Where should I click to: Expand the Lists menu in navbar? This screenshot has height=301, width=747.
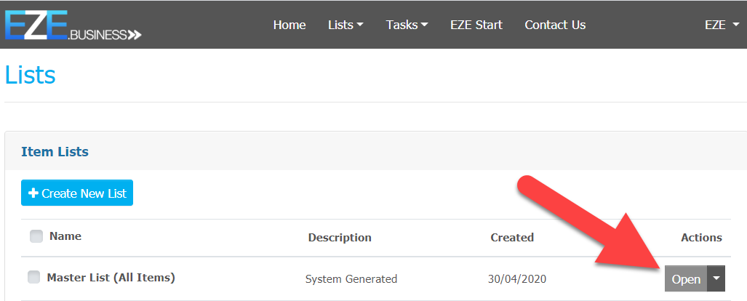click(x=345, y=25)
